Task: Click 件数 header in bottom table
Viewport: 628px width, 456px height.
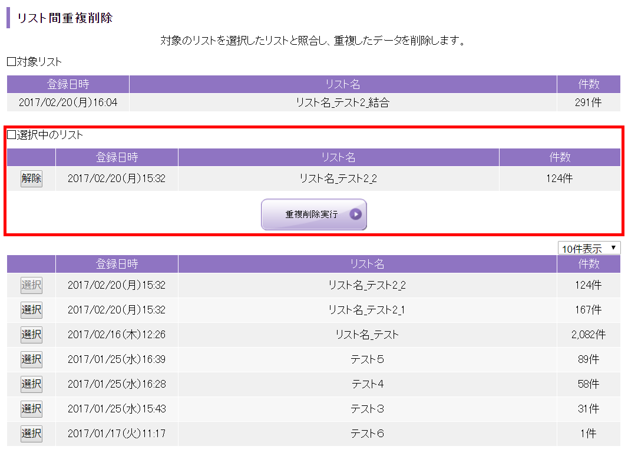Action: (x=589, y=264)
